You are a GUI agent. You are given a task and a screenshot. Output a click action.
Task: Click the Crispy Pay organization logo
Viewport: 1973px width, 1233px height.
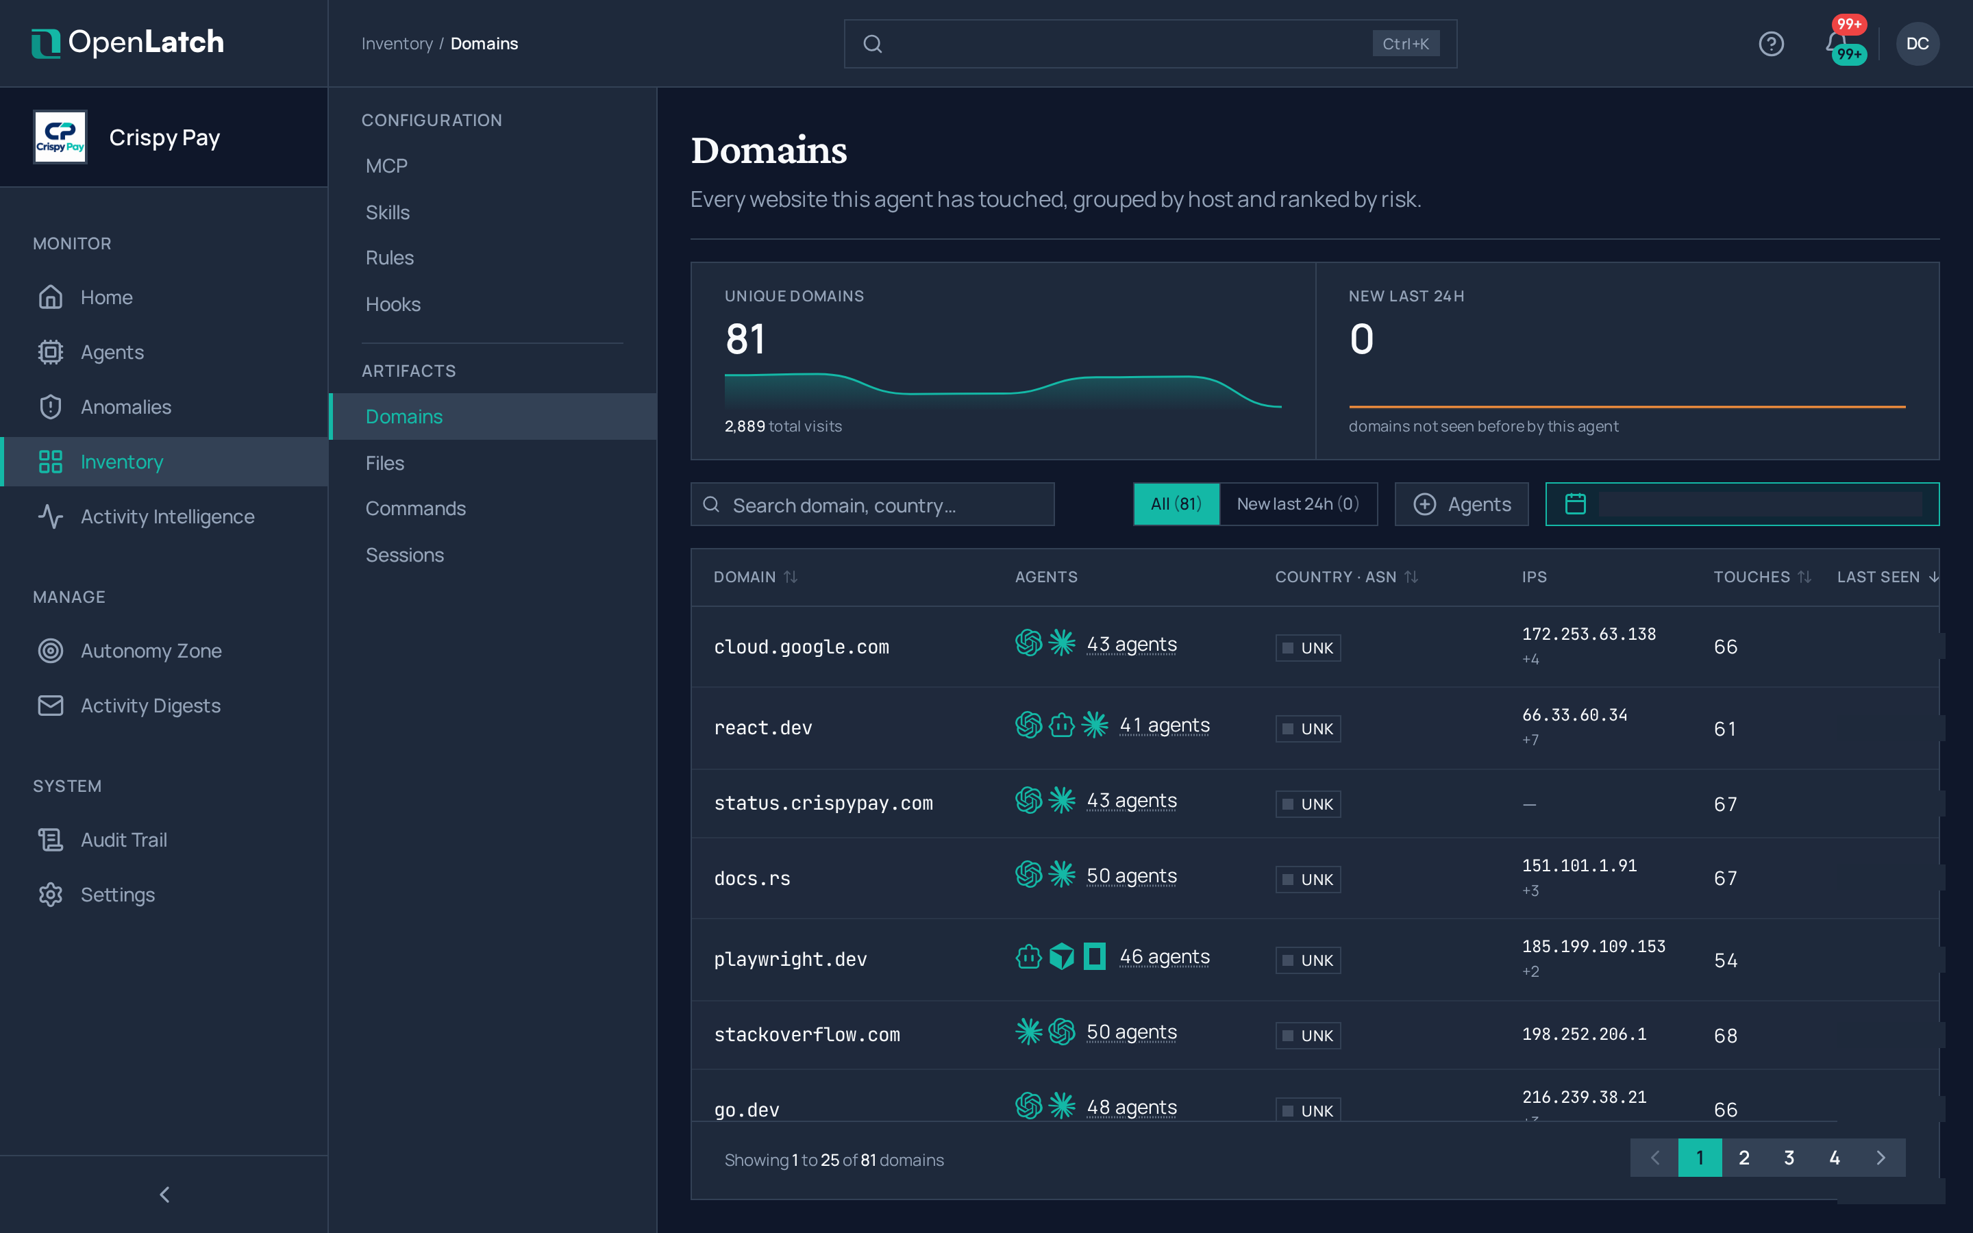point(60,137)
